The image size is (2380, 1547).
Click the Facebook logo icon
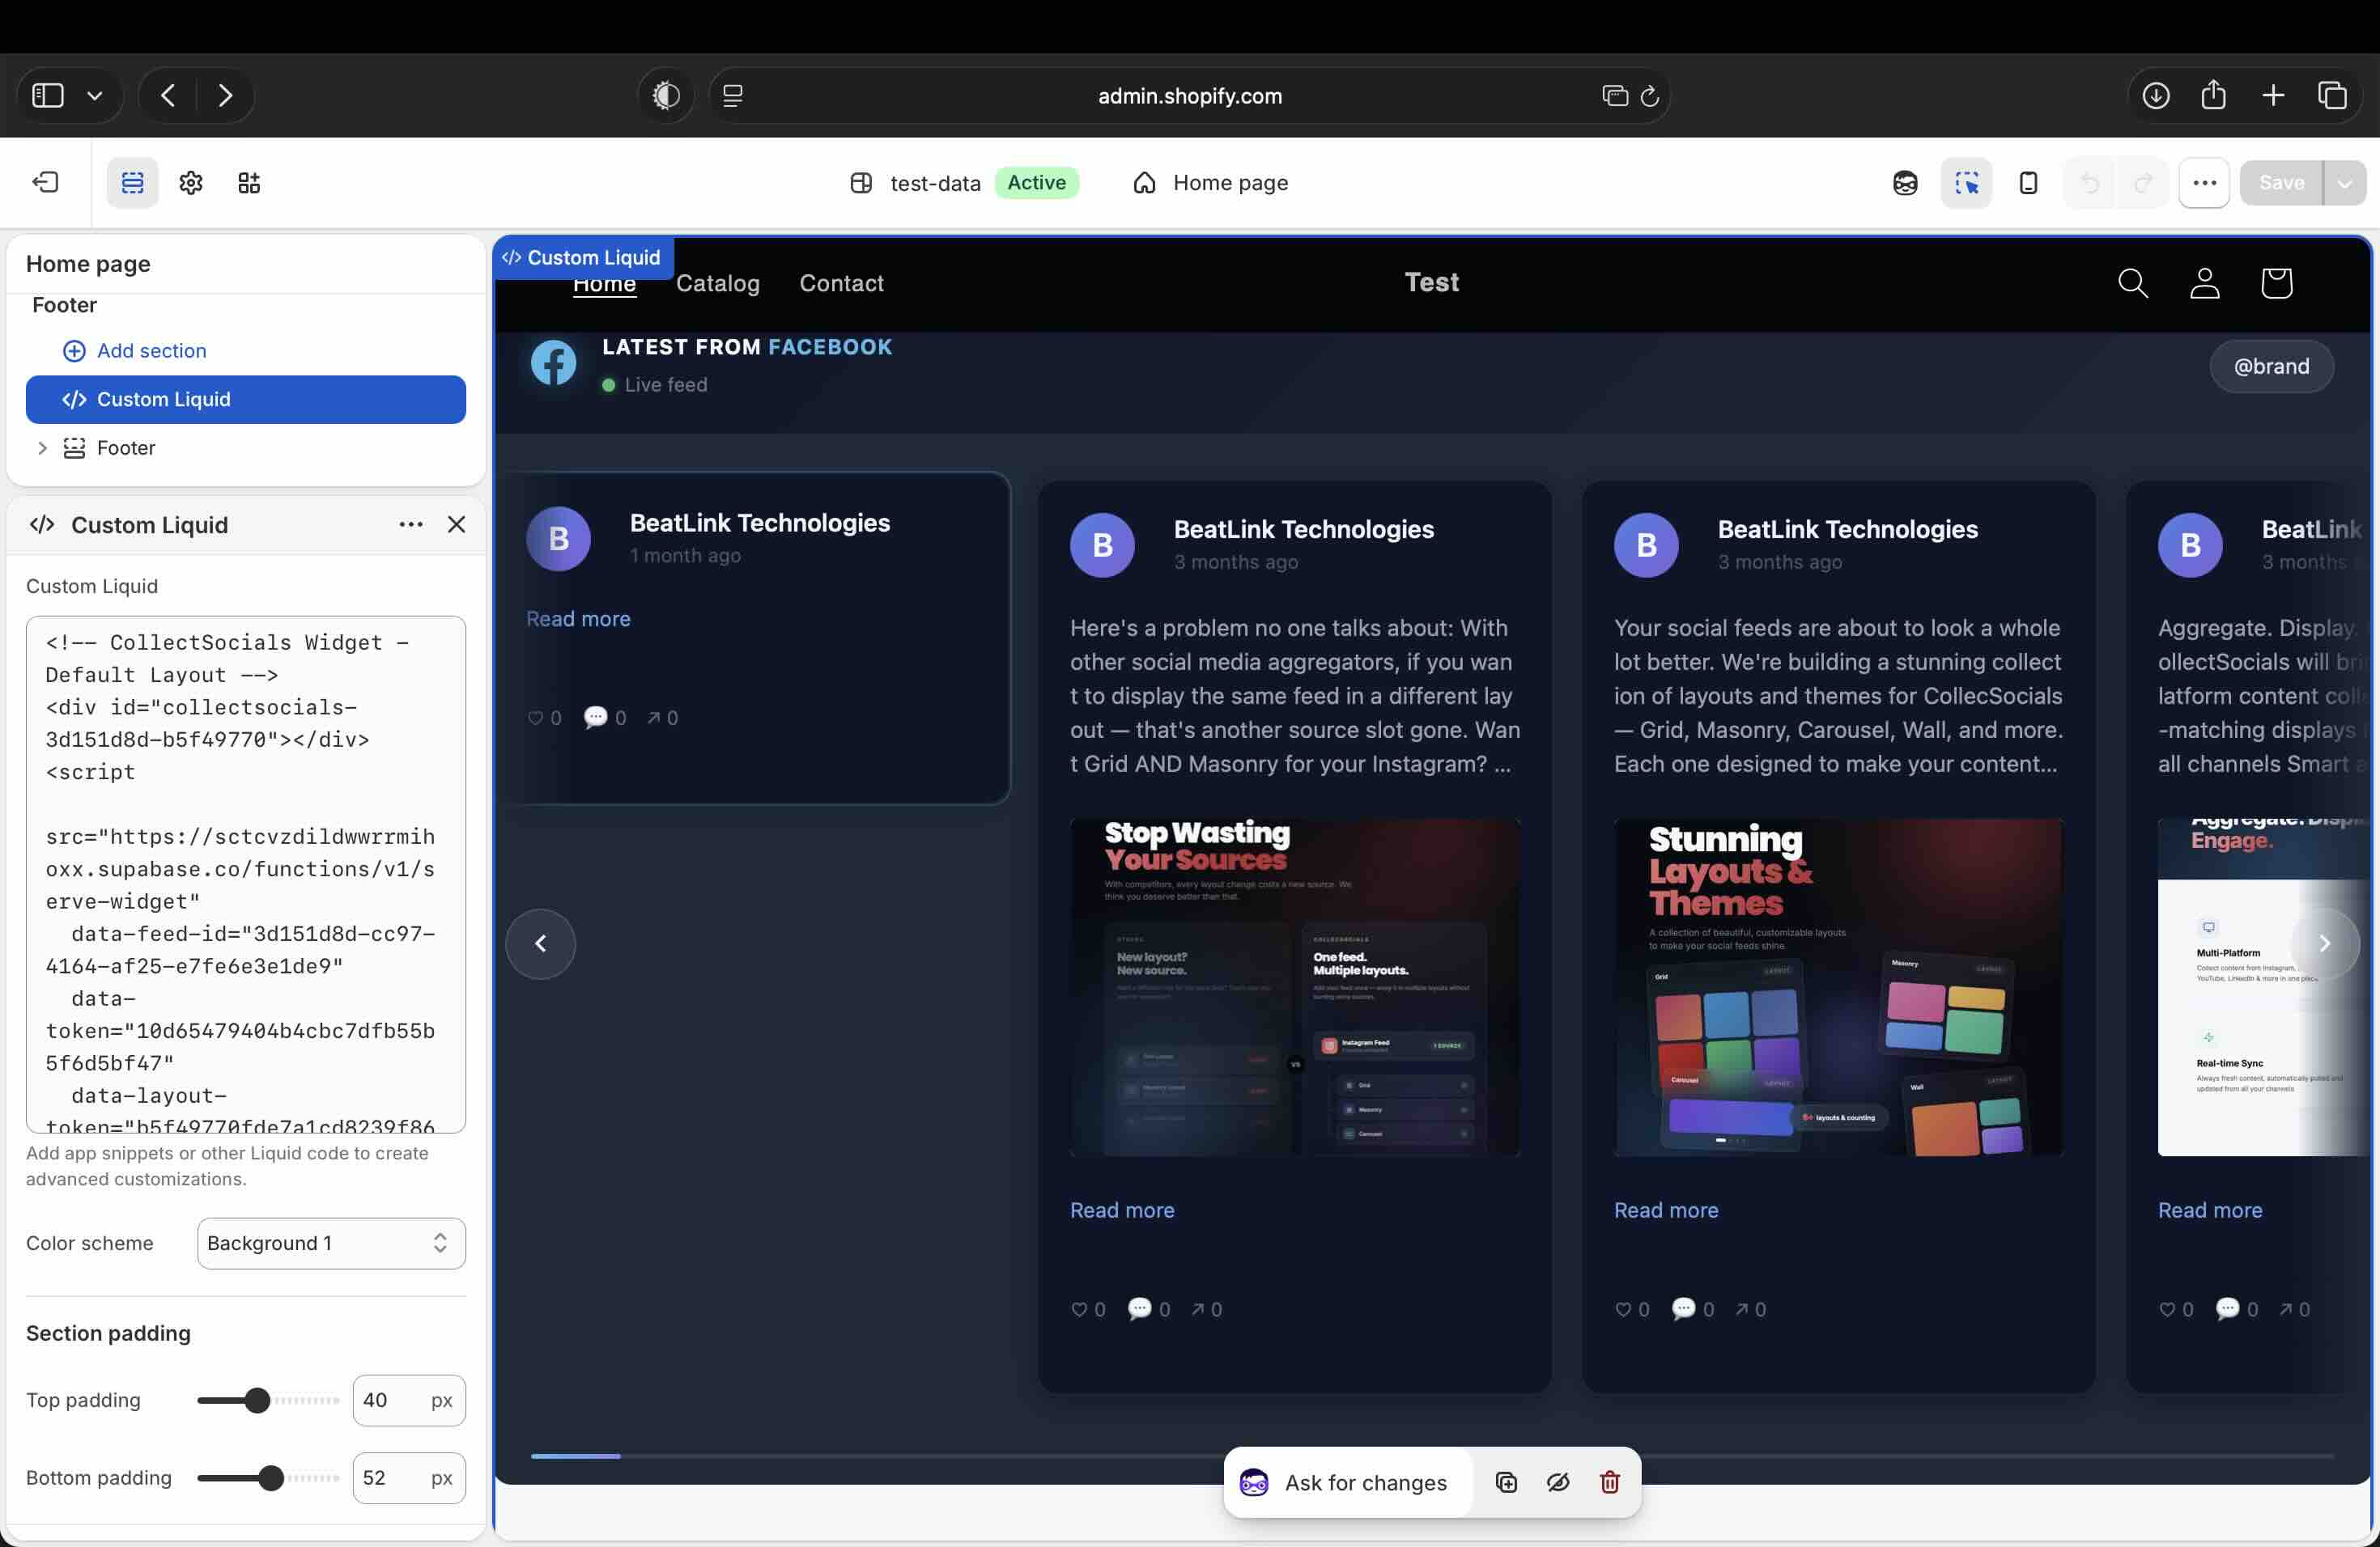point(553,362)
